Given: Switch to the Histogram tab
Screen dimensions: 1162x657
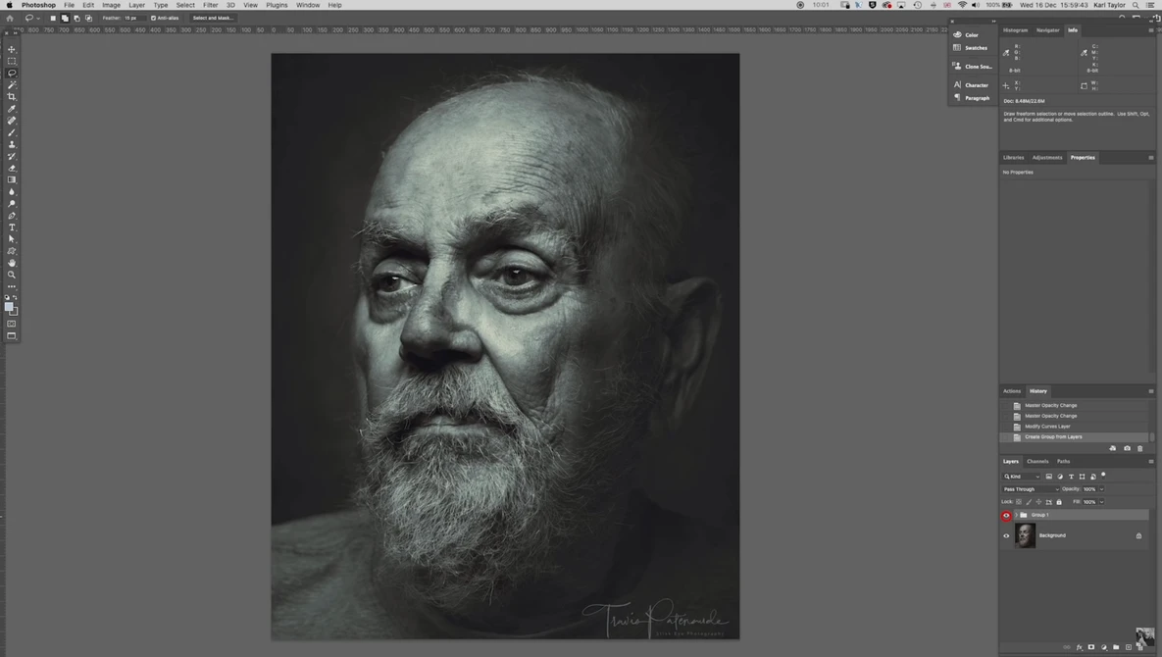Looking at the screenshot, I should 1015,30.
